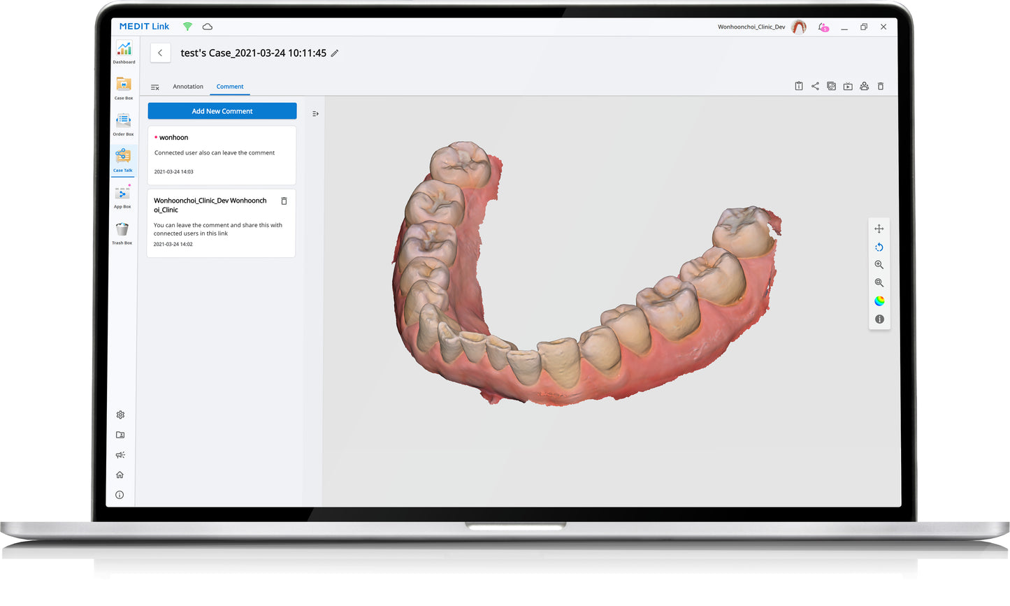
Task: Click the Add New Comment button
Action: click(222, 111)
